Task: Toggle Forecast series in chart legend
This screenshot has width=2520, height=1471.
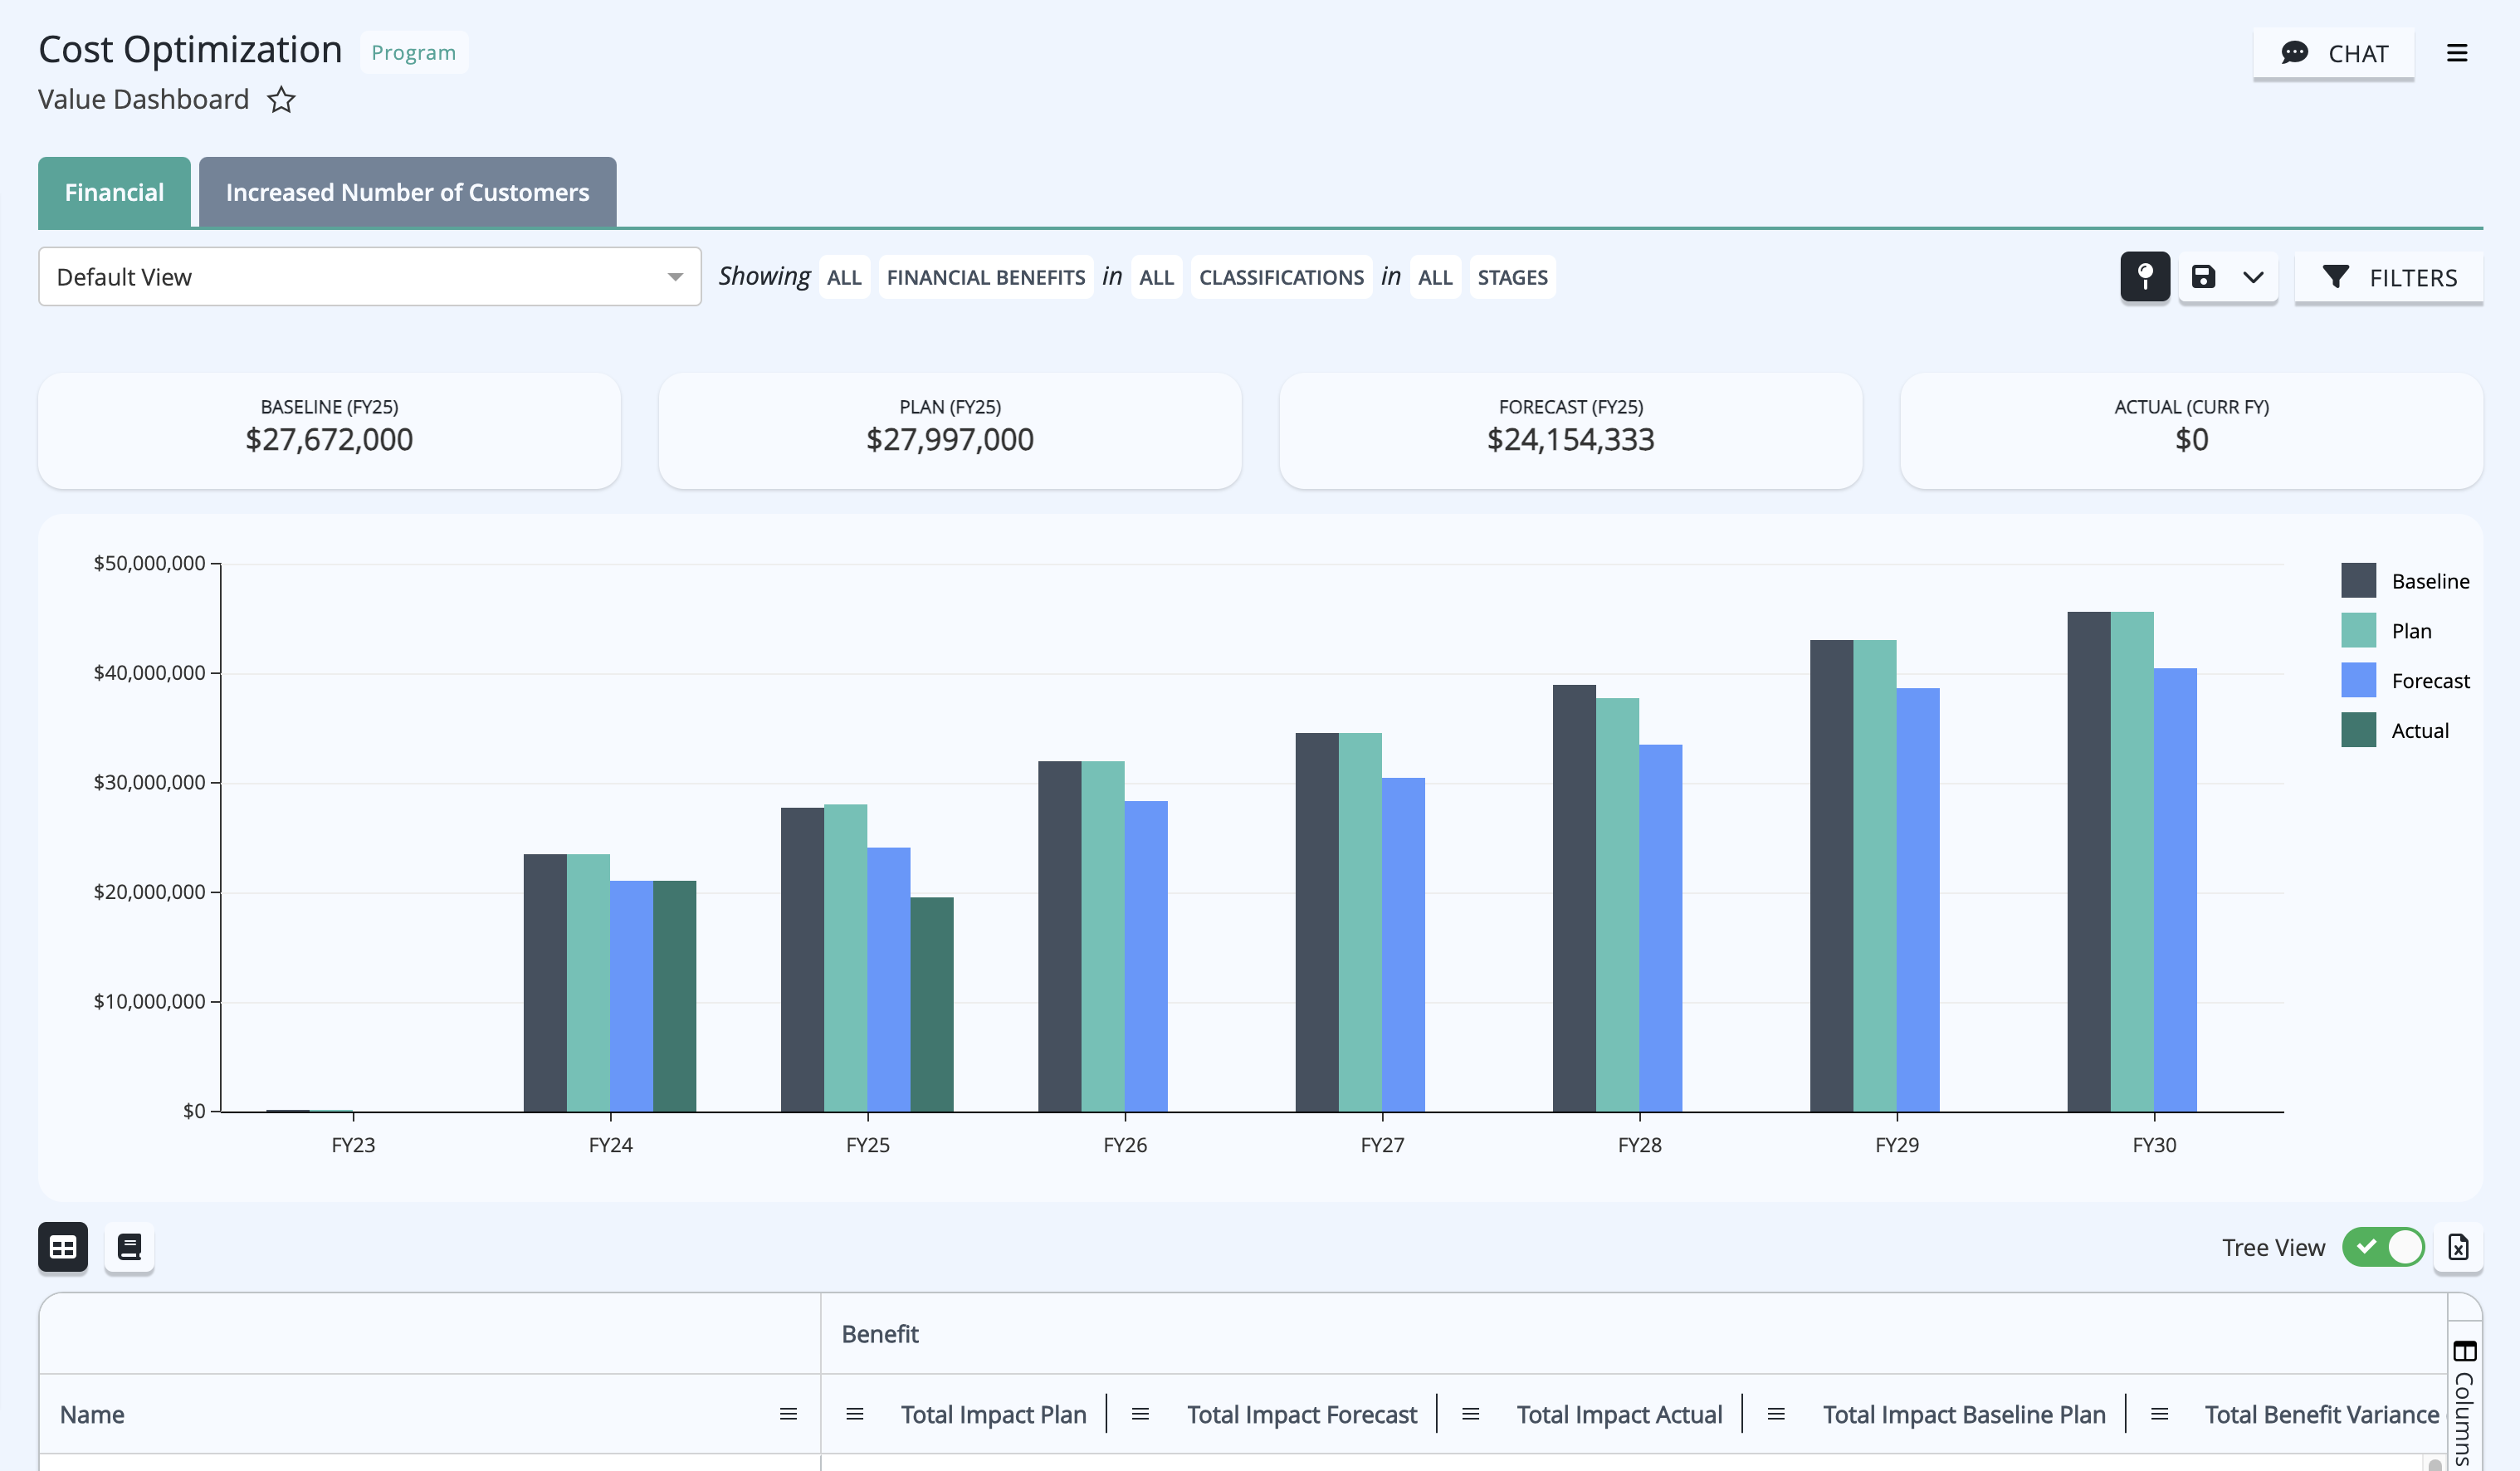Action: (2405, 681)
